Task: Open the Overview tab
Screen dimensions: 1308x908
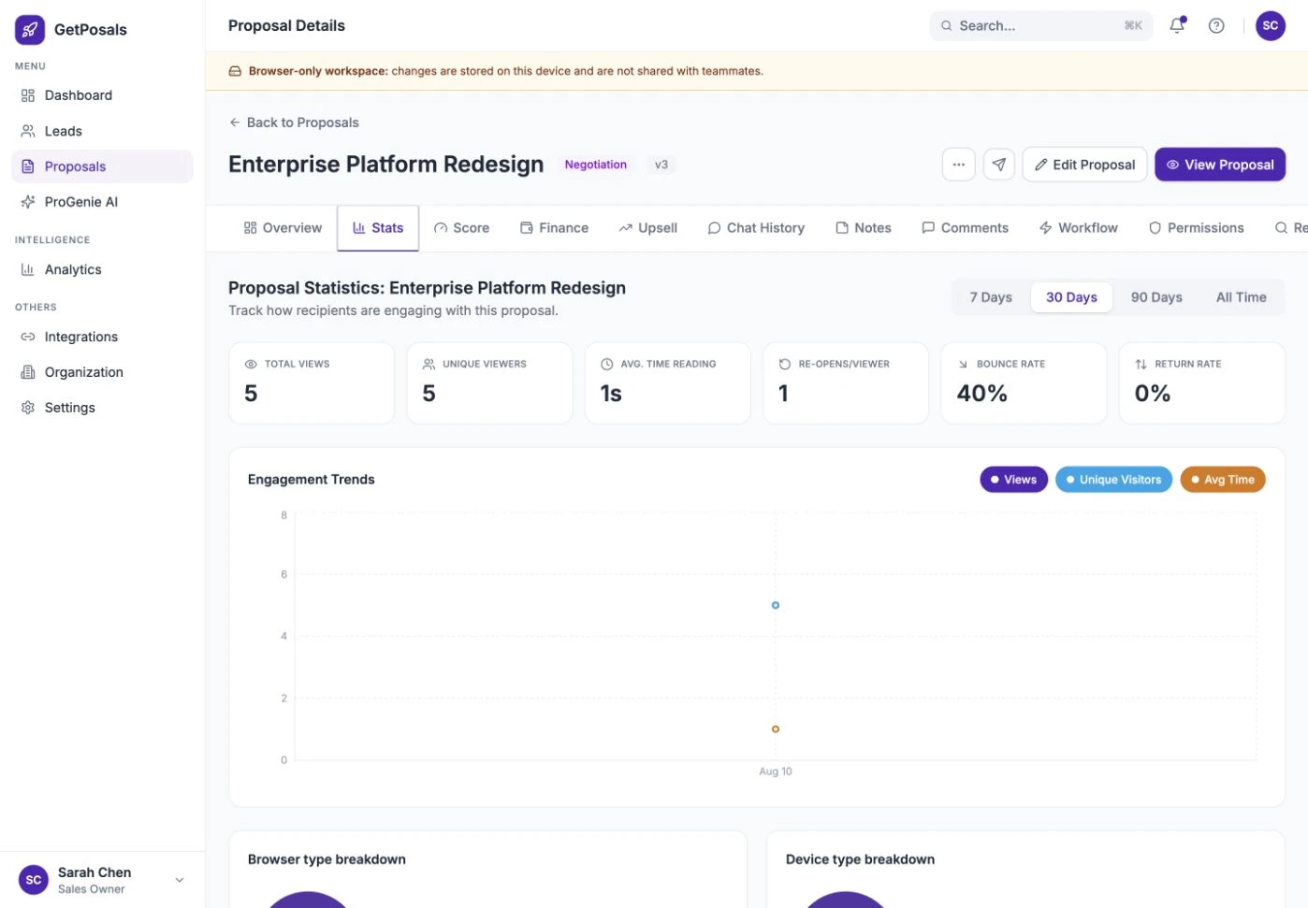Action: 283,228
